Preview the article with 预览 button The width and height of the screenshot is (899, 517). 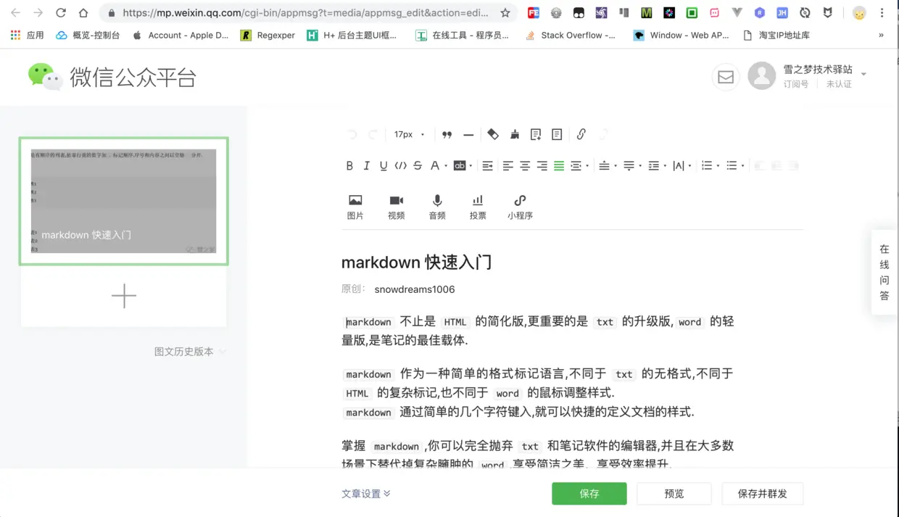tap(674, 493)
